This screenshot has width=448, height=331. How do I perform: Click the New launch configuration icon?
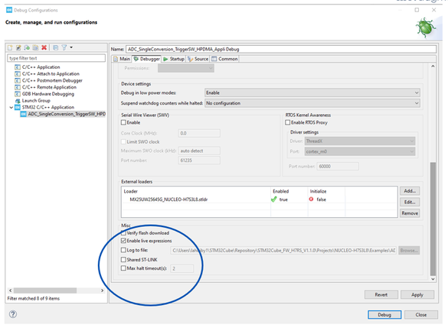pos(10,47)
